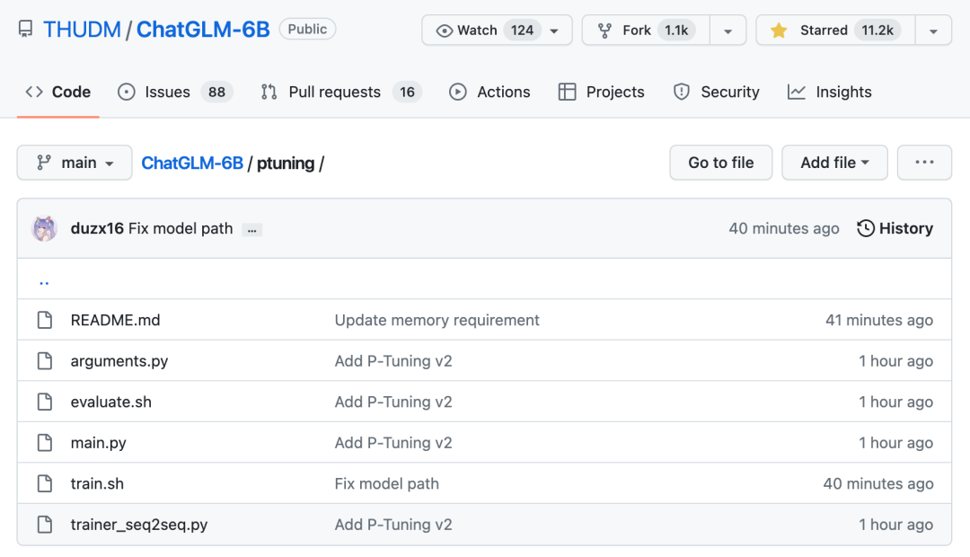Open commit History with the clock icon

coord(895,228)
